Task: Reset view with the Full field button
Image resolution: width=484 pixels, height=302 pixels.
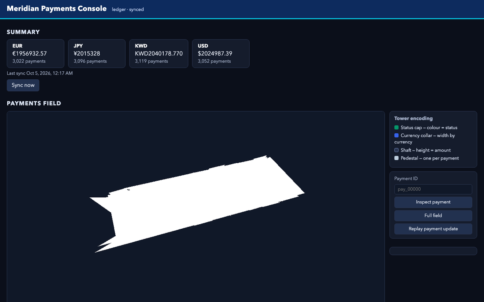Action: 433,215
